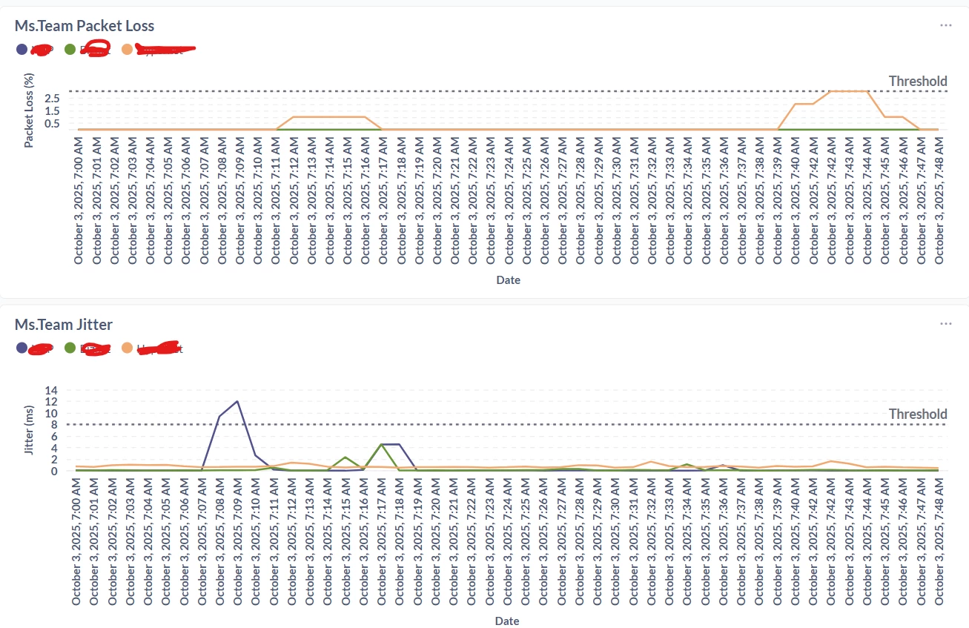Click the 14 tick on Jitter y-axis
The width and height of the screenshot is (969, 628).
(x=52, y=389)
